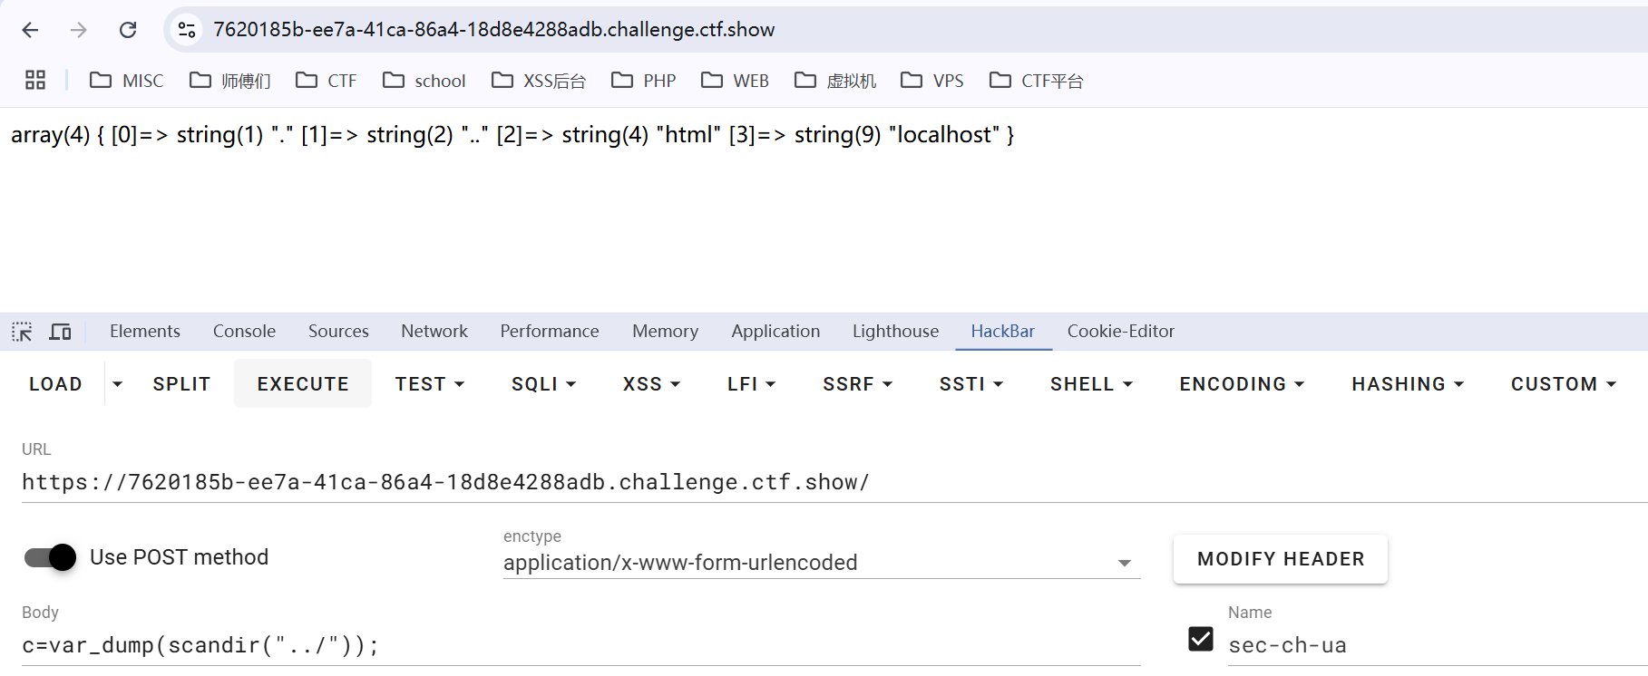
Task: Open the XSS后台 bookmark folder
Action: coord(539,81)
